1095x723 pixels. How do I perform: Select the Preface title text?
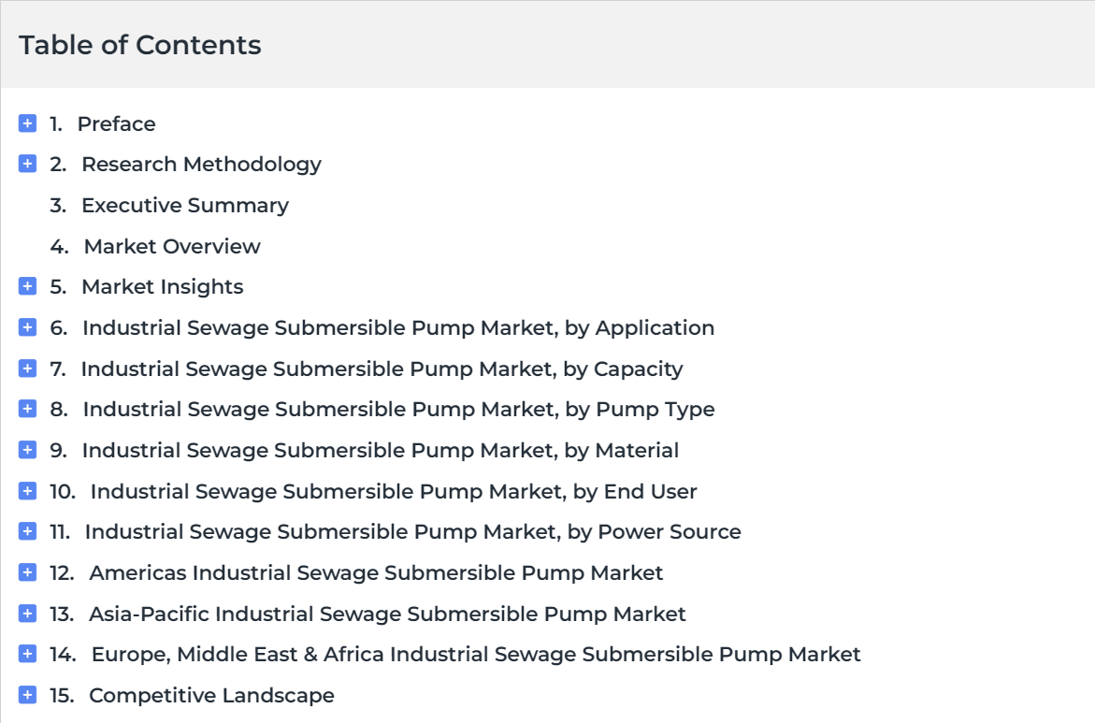[x=117, y=123]
